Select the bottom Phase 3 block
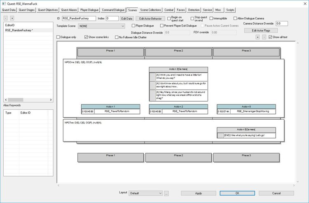 click(246, 158)
